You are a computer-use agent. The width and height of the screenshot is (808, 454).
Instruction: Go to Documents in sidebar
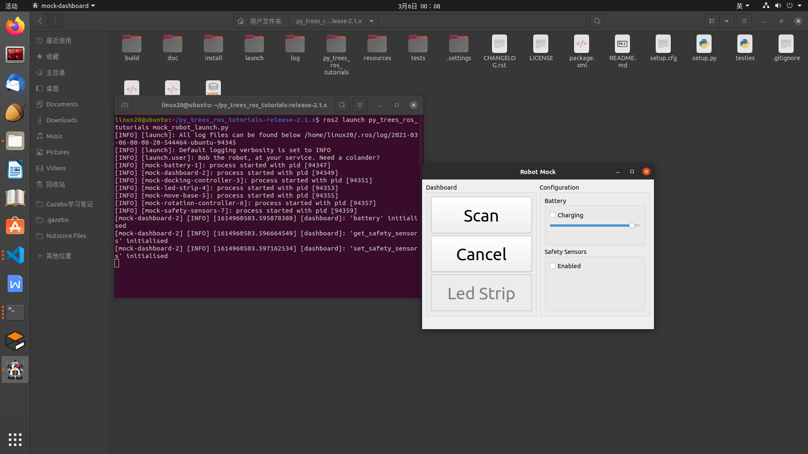62,104
